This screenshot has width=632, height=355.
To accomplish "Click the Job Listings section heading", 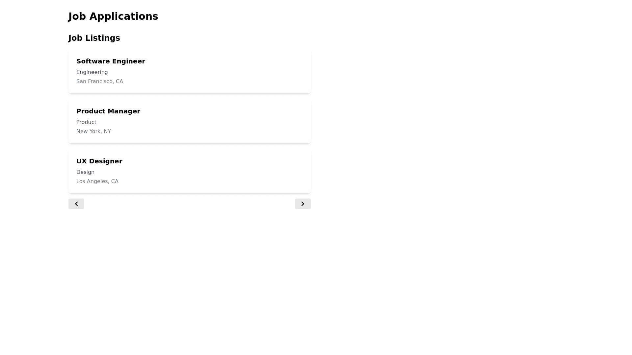I will [94, 38].
